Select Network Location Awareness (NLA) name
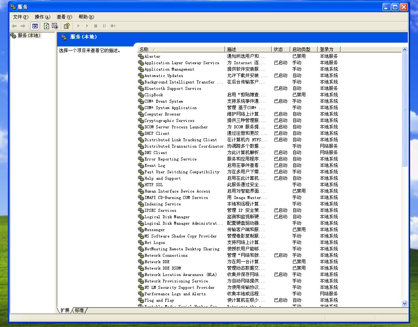The height and width of the screenshot is (327, 418). (x=181, y=275)
